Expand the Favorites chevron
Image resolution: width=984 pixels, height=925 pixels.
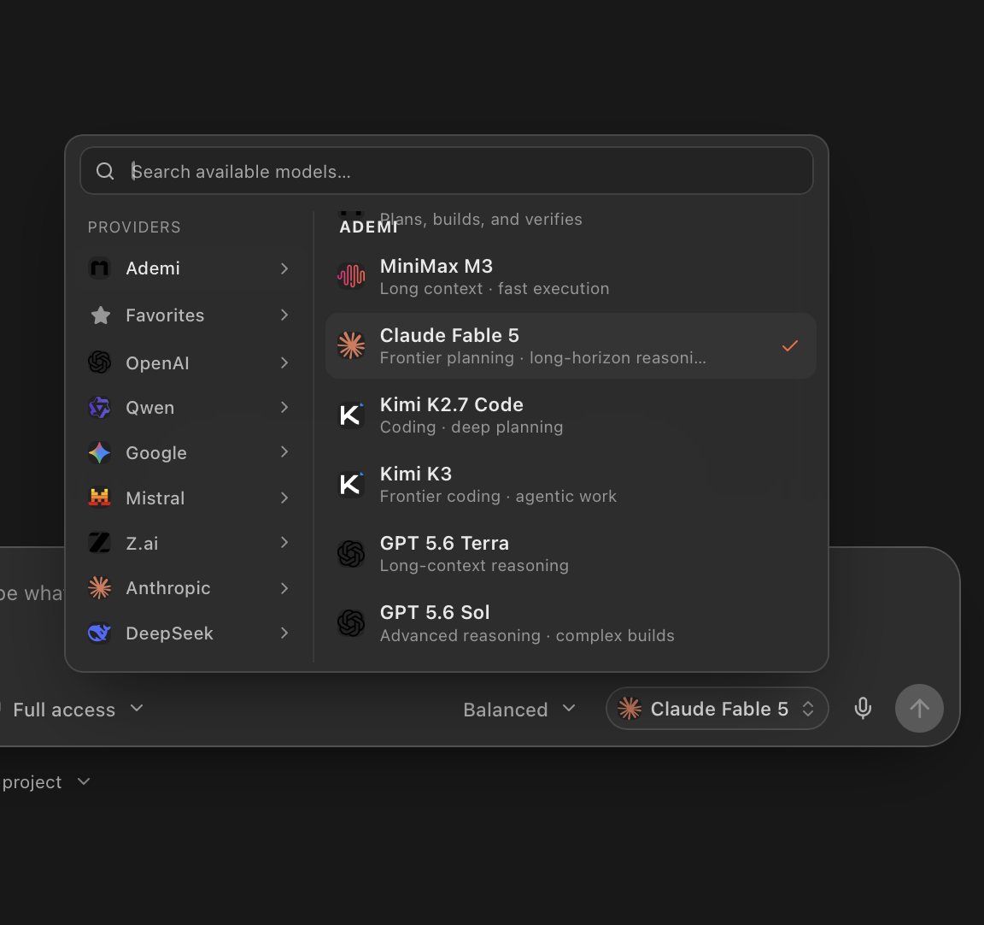[x=284, y=315]
